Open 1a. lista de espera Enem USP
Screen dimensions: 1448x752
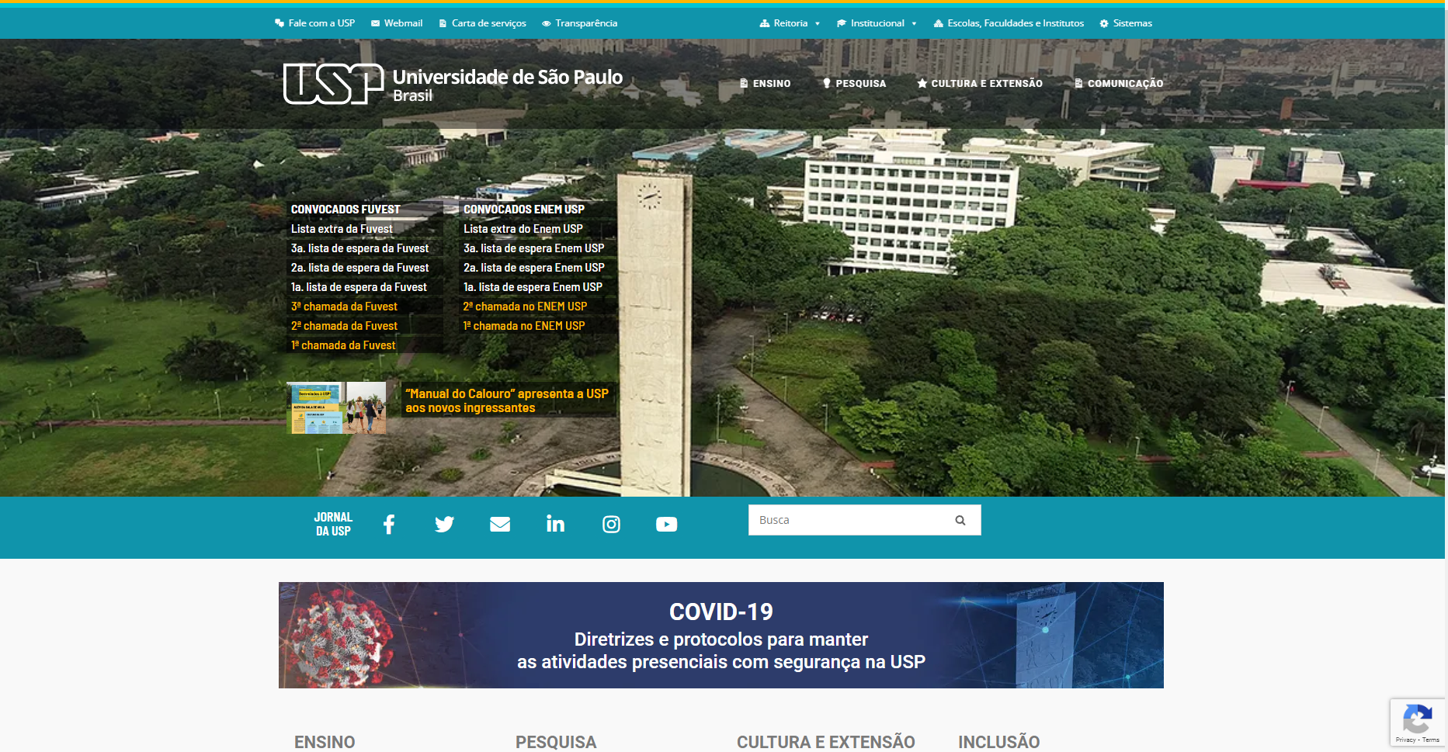click(x=533, y=287)
